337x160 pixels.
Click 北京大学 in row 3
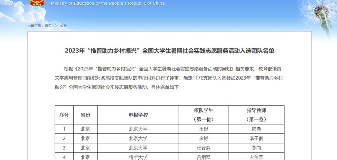tap(138, 148)
